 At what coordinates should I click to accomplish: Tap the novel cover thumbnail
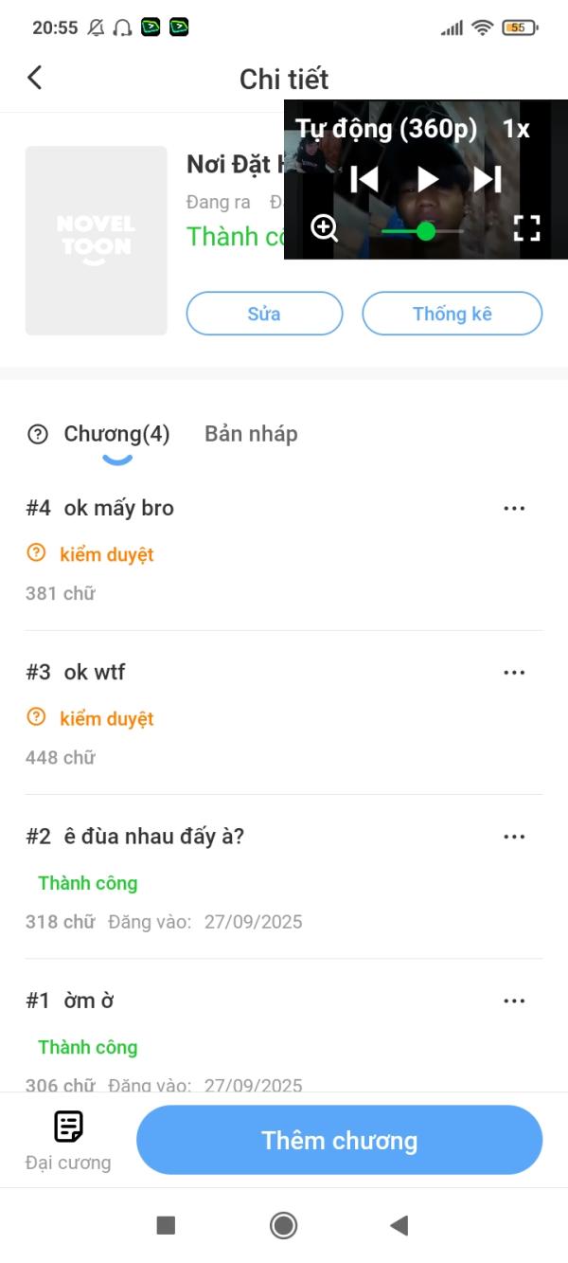pos(97,241)
